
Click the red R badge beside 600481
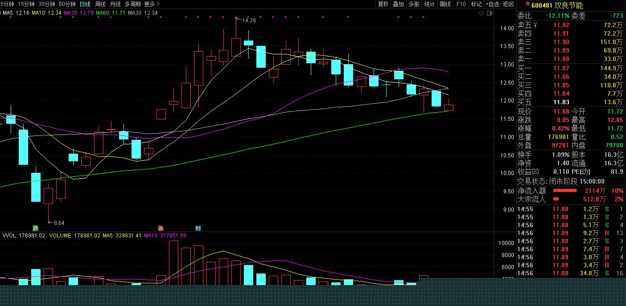(528, 4)
